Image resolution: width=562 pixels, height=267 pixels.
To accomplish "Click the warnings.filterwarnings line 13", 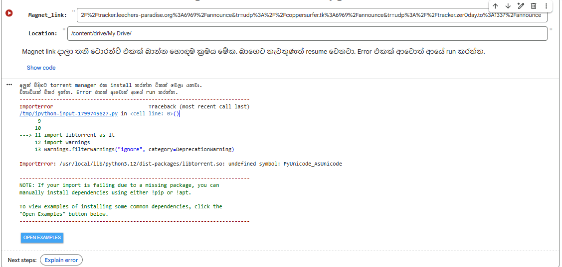I will [135, 149].
